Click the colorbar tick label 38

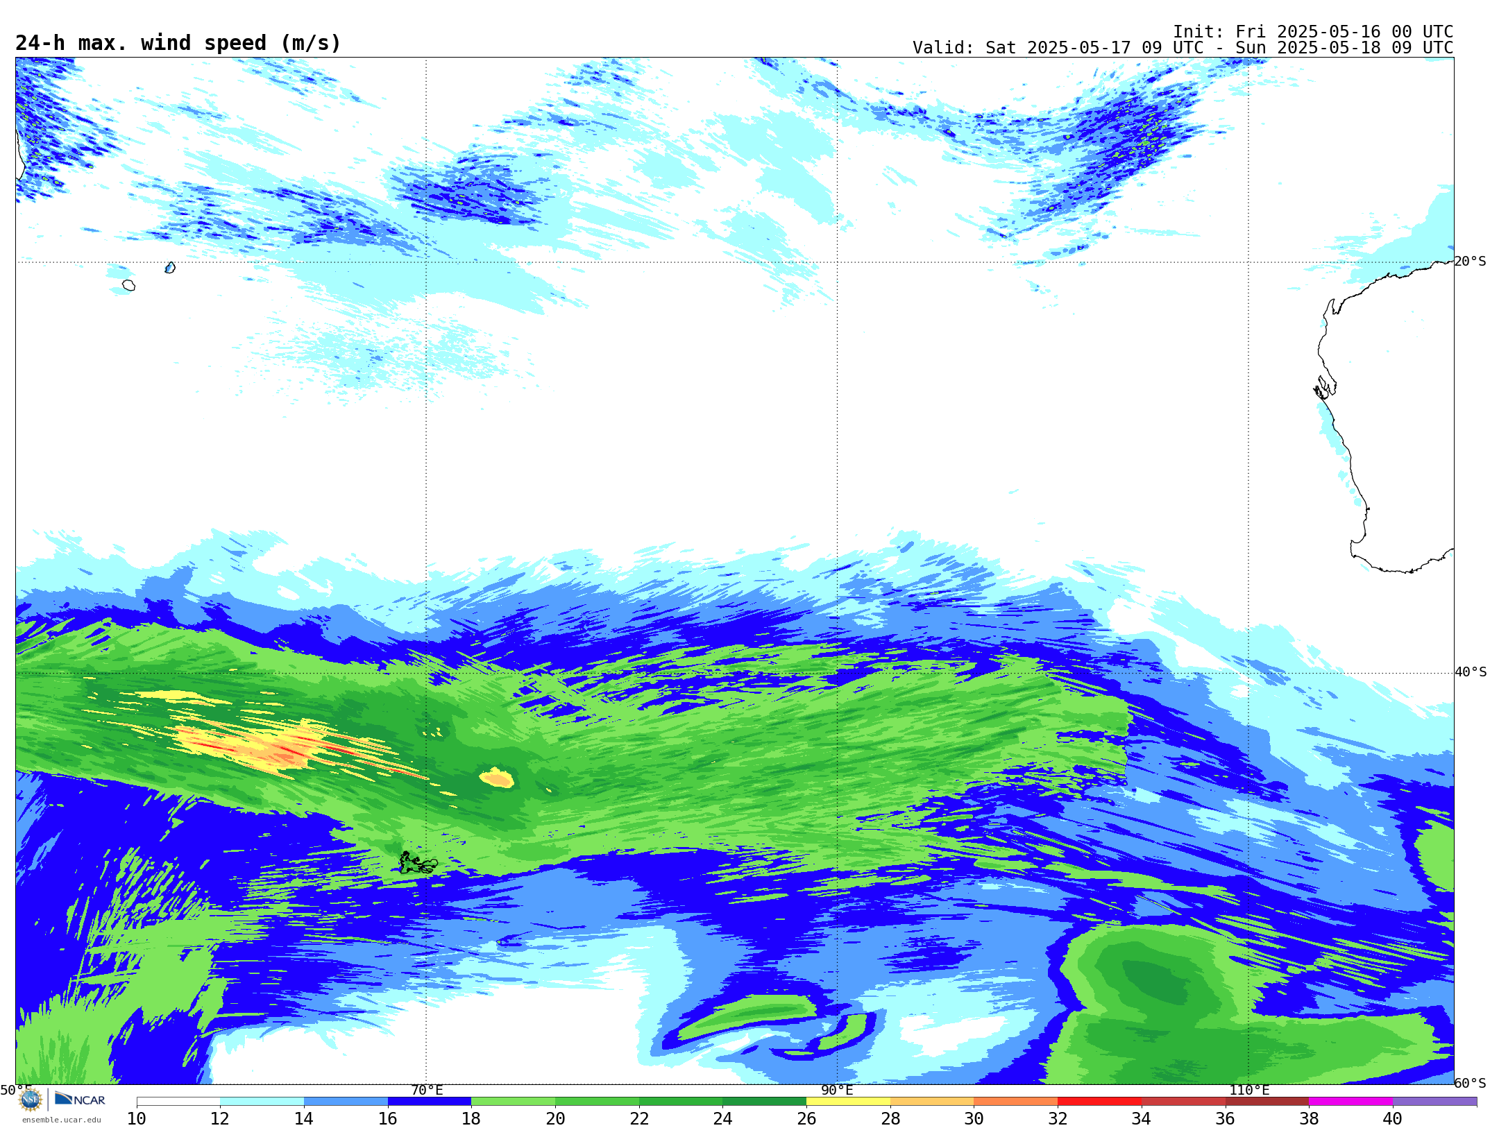tap(1309, 1118)
